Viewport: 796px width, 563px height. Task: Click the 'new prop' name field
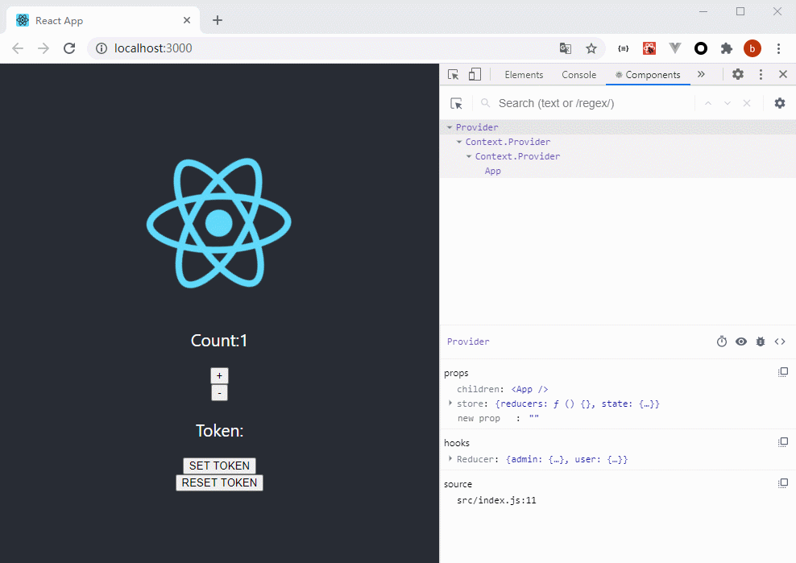tap(479, 418)
